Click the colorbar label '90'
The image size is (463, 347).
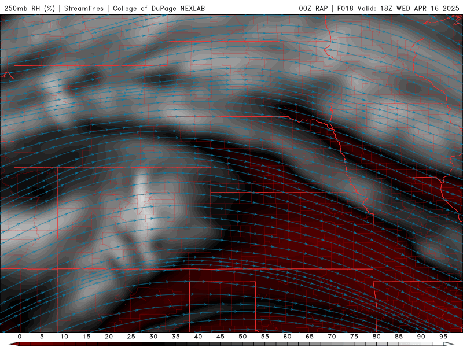pyautogui.click(x=421, y=337)
